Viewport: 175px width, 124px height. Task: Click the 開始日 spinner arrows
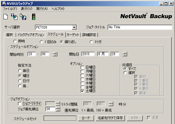(125, 54)
